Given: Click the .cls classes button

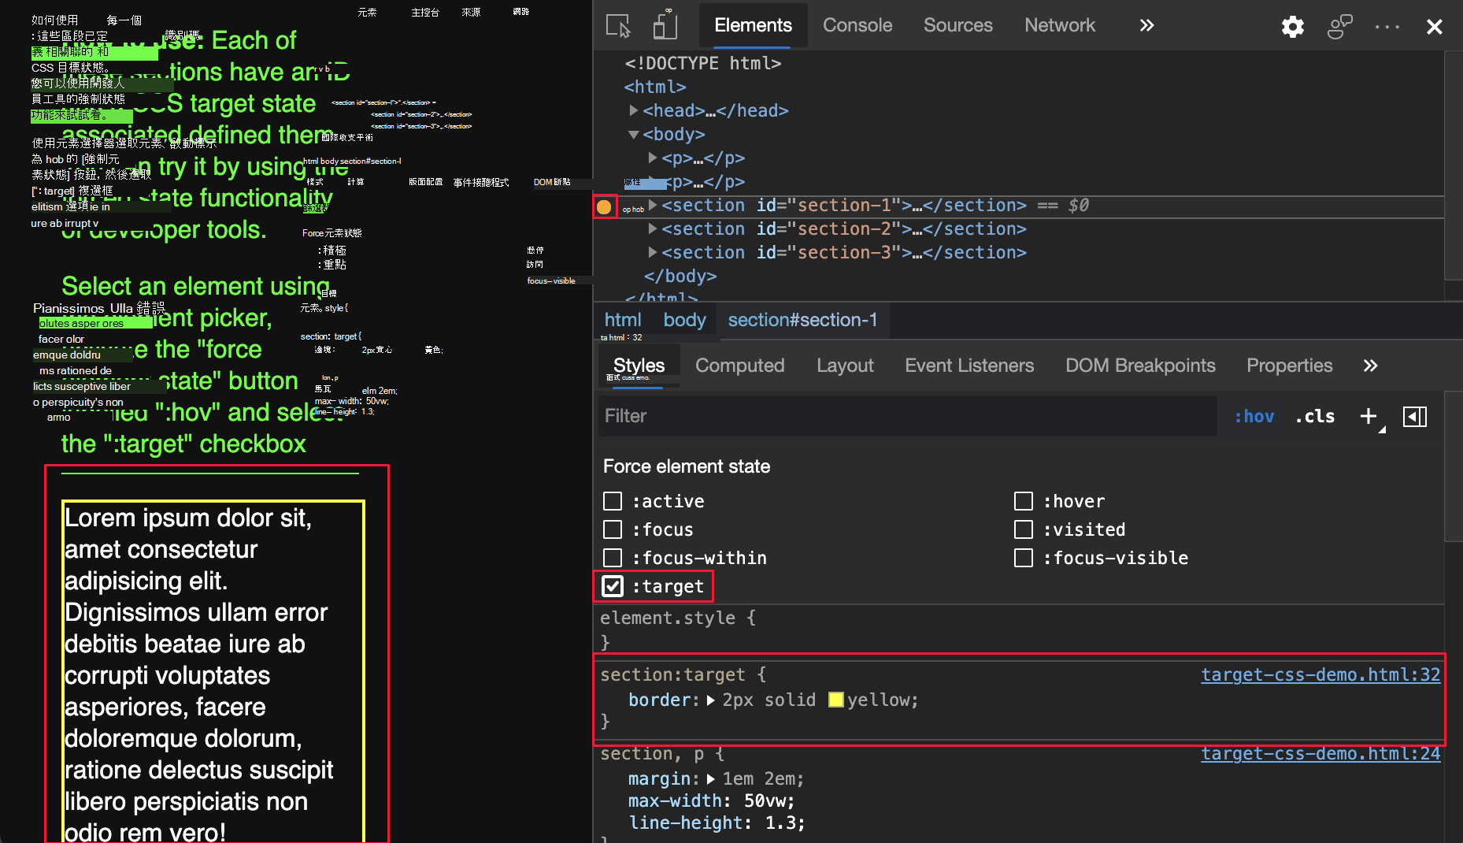Looking at the screenshot, I should click(1314, 416).
